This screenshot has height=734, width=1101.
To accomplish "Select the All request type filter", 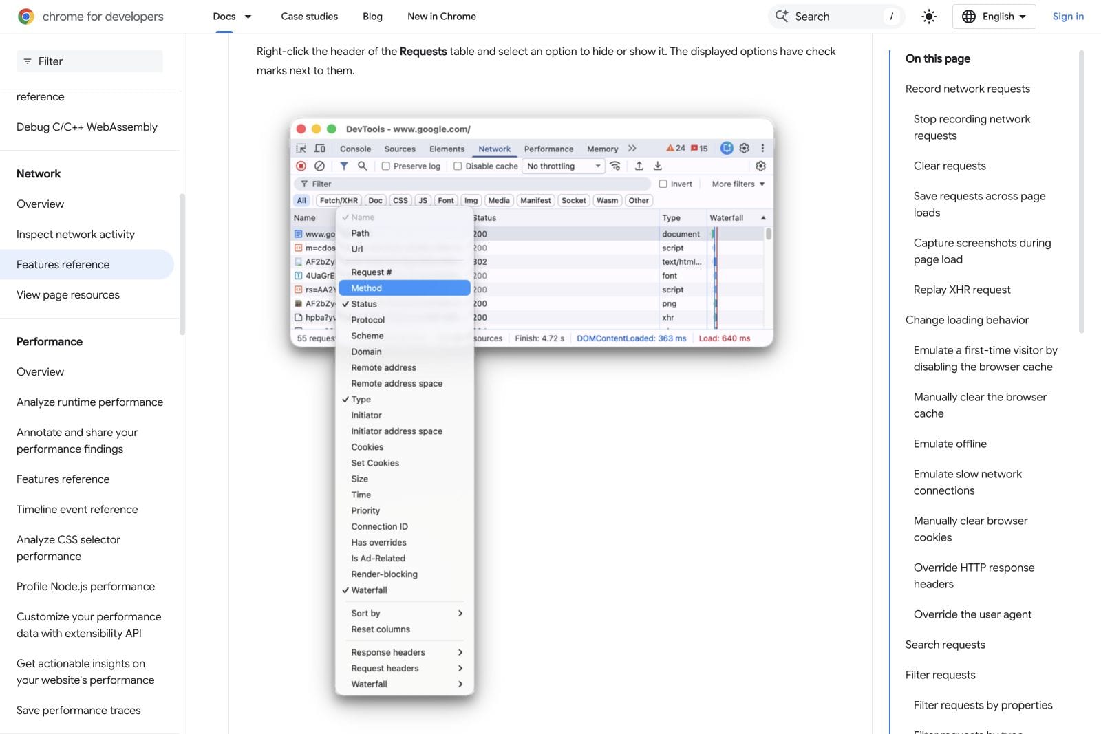I will tap(301, 200).
